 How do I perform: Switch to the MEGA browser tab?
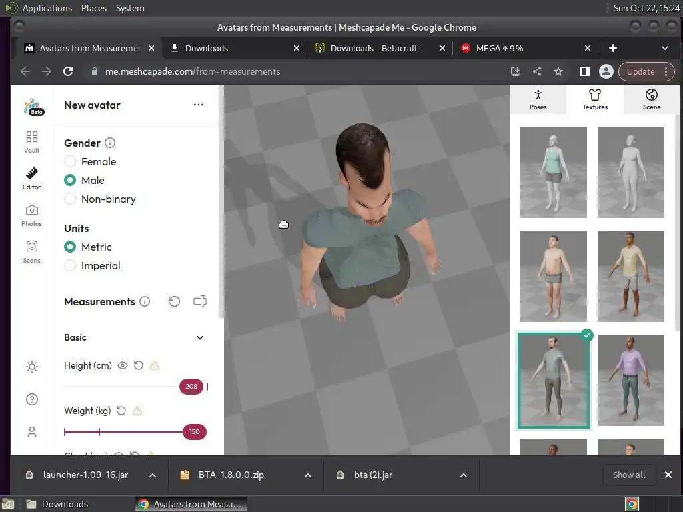click(x=525, y=48)
